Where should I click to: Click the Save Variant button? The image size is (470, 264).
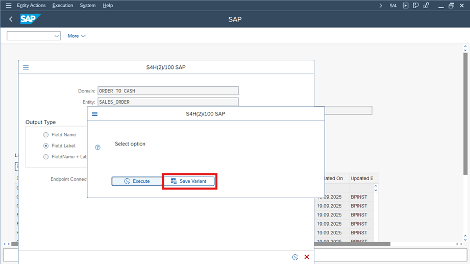189,181
